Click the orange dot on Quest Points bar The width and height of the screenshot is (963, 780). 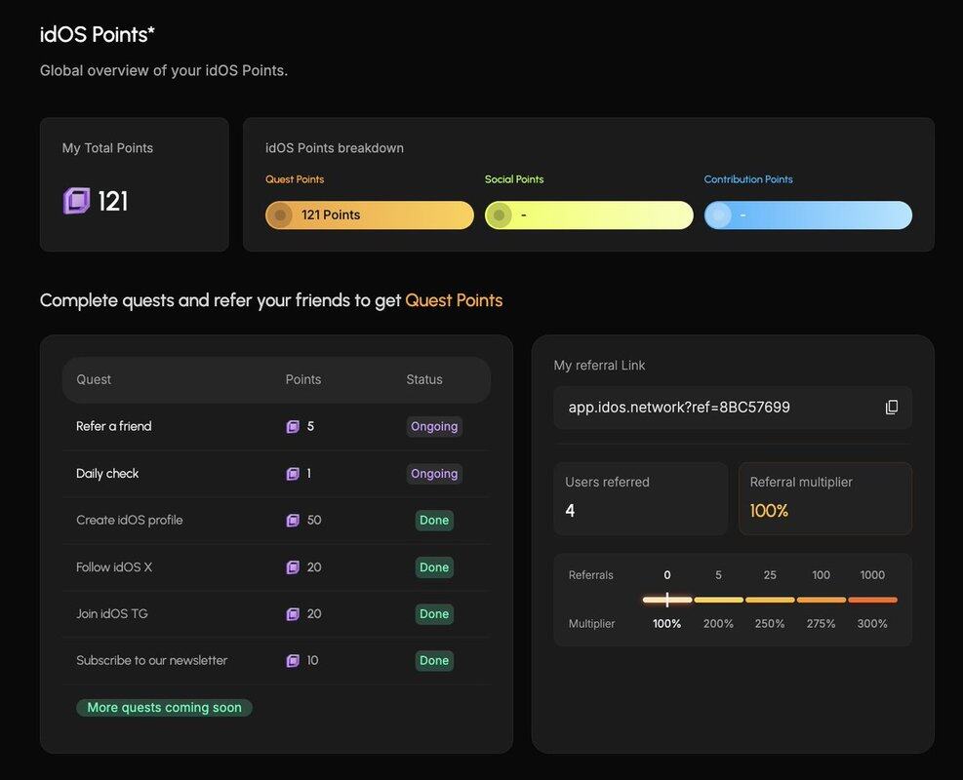click(x=280, y=215)
